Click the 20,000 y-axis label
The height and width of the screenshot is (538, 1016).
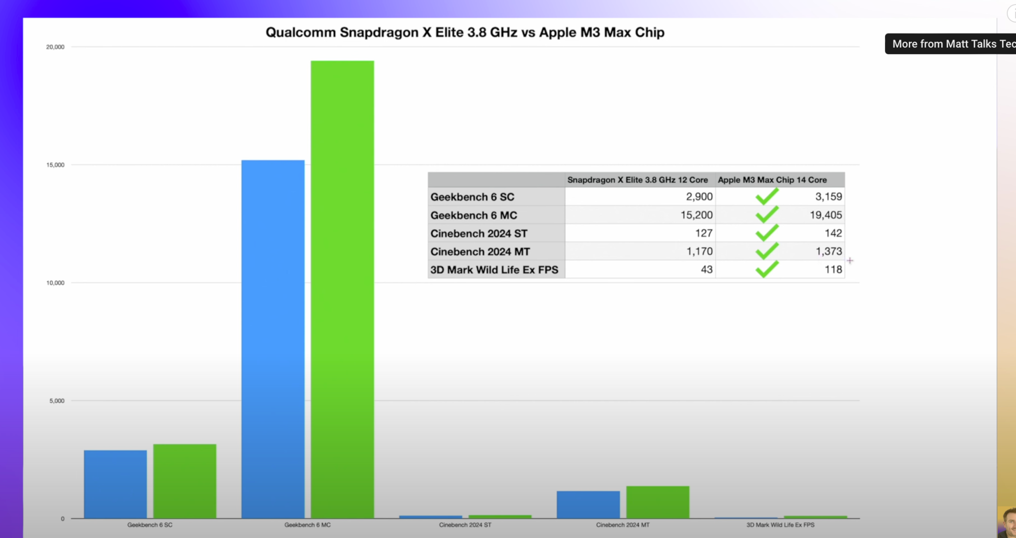(55, 47)
